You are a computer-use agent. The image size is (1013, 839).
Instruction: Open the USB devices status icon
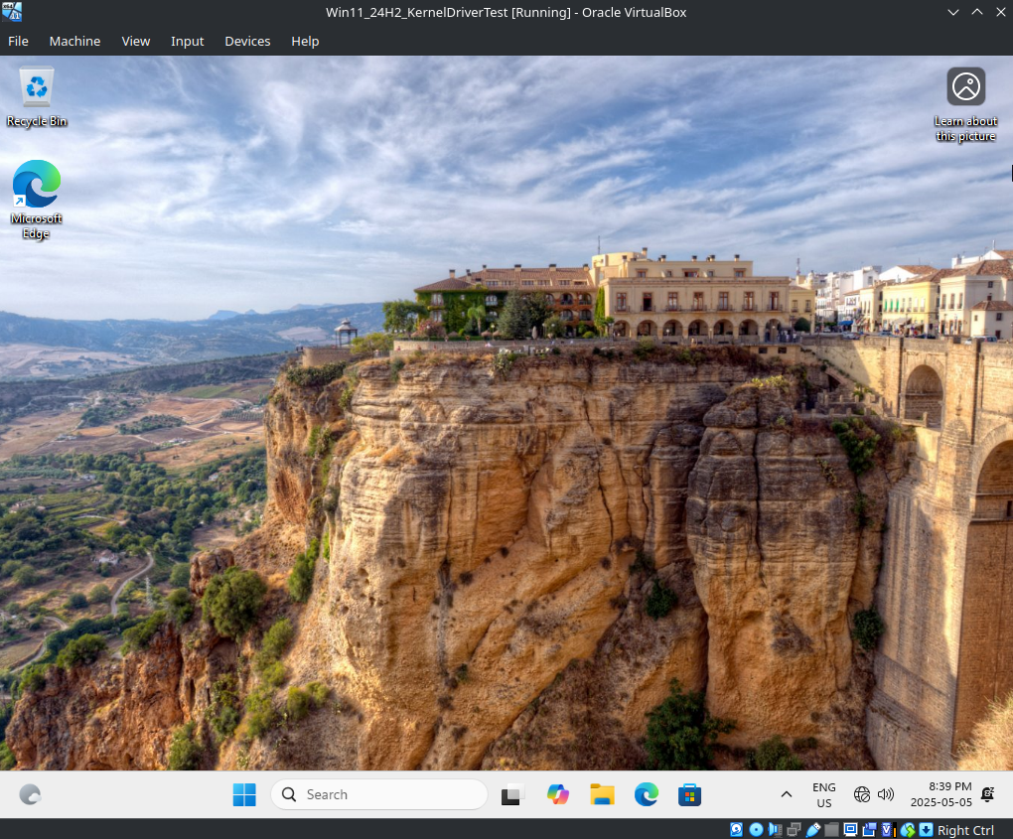click(x=812, y=829)
